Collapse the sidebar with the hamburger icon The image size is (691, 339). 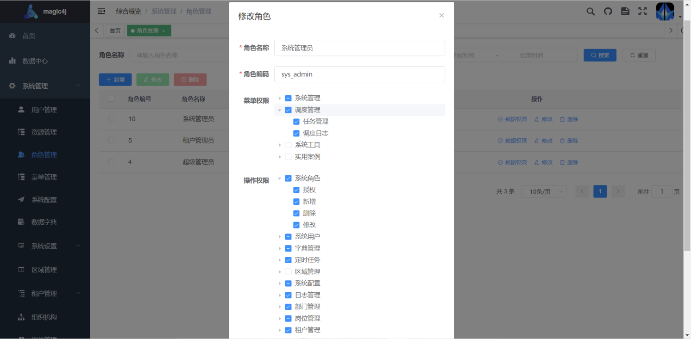101,11
